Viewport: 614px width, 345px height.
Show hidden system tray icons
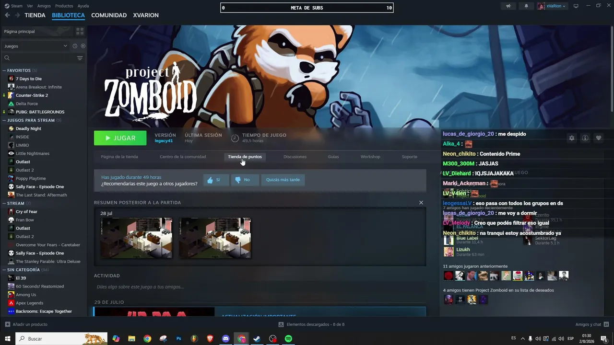pos(523,339)
